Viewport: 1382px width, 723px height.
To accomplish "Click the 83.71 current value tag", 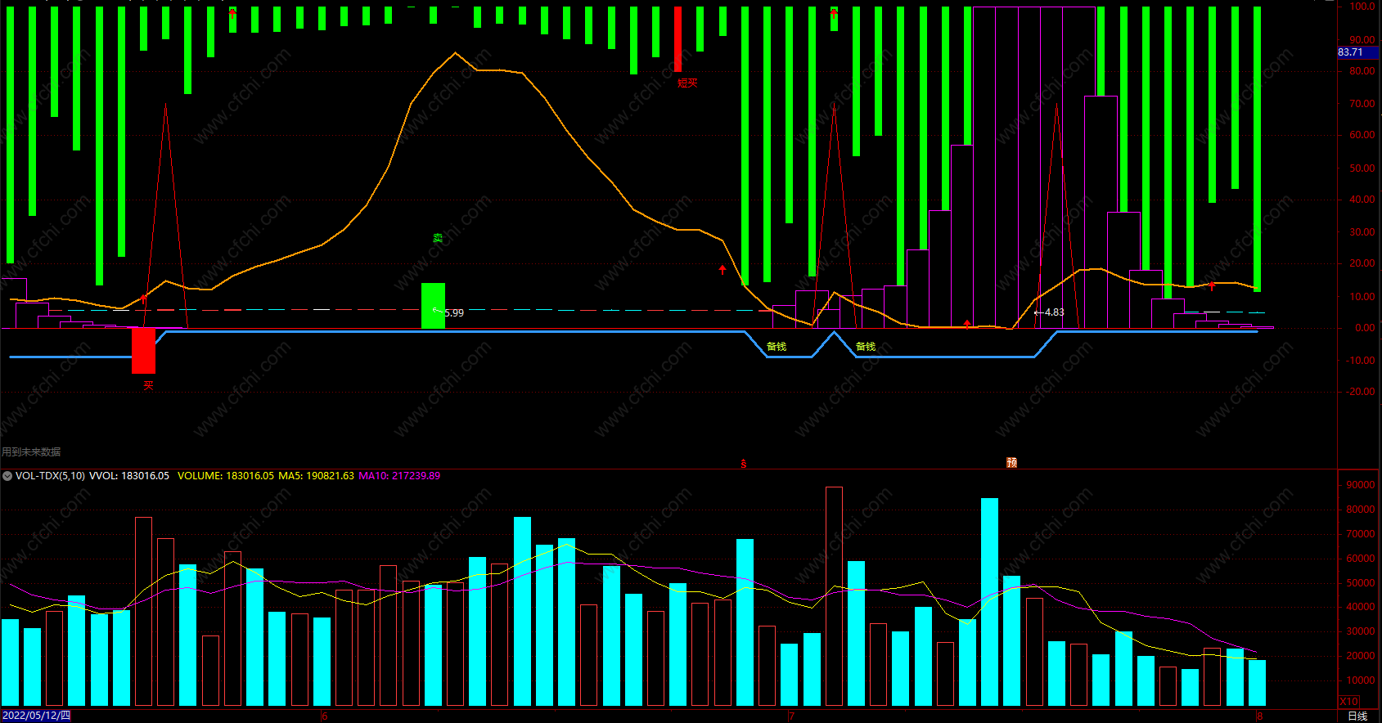I will click(x=1357, y=52).
